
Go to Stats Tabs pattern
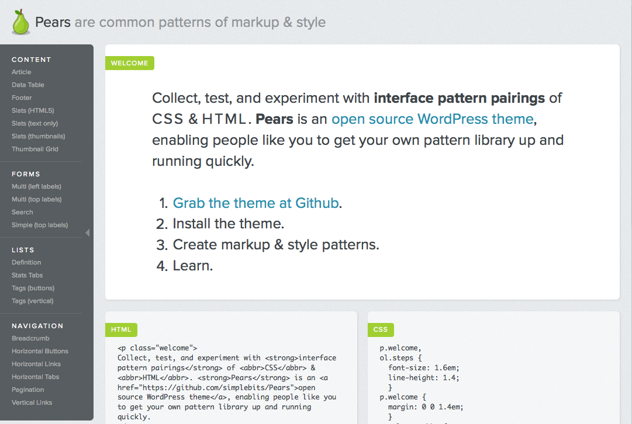(27, 276)
